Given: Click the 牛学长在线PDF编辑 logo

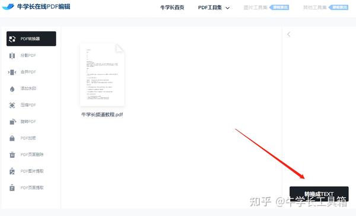Looking at the screenshot, I should click(36, 7).
